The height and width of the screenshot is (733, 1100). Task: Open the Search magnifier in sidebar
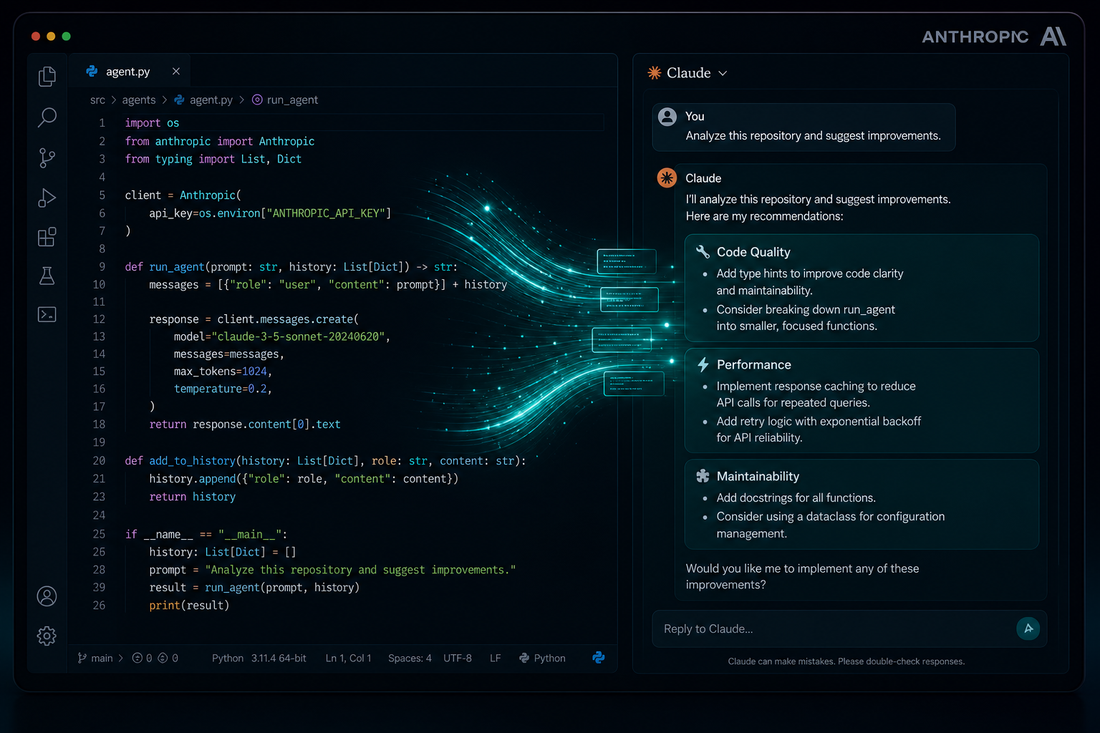click(x=47, y=117)
